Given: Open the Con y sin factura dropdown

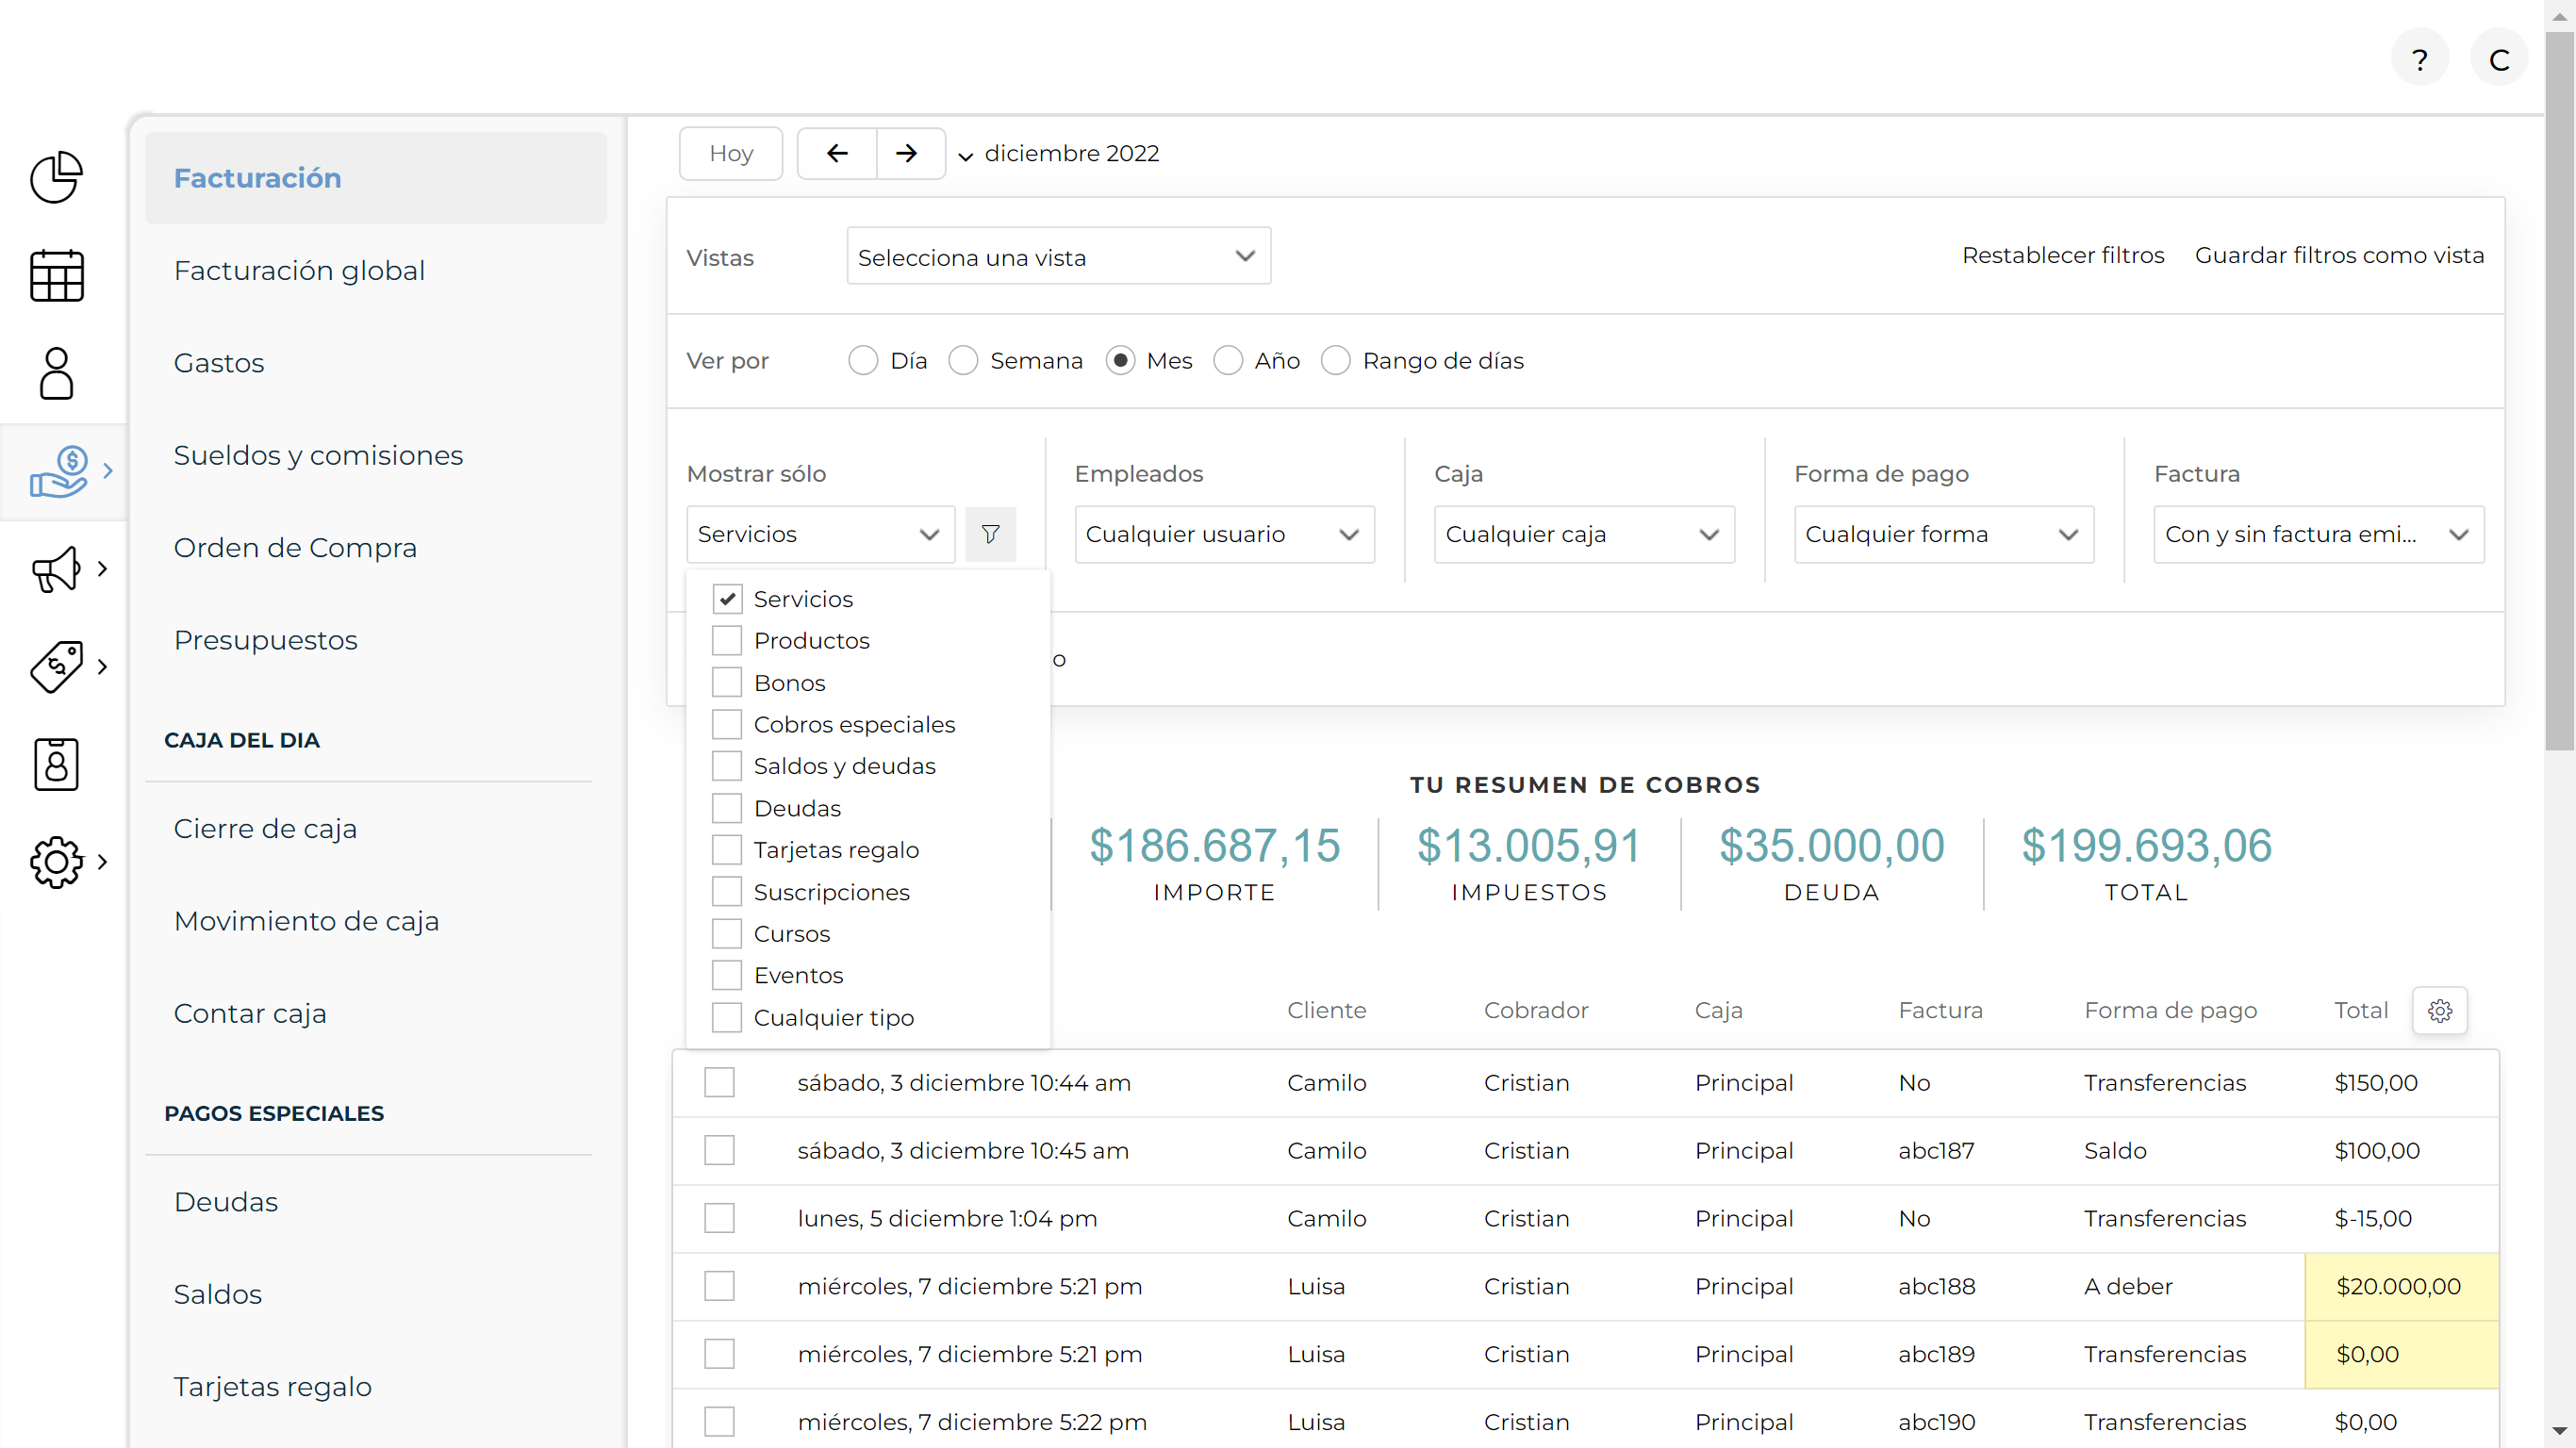Looking at the screenshot, I should [x=2318, y=534].
